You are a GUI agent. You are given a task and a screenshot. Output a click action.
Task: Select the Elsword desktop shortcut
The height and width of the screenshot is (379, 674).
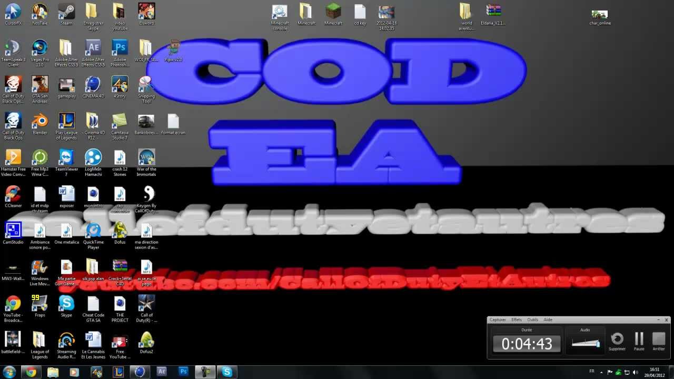146,14
